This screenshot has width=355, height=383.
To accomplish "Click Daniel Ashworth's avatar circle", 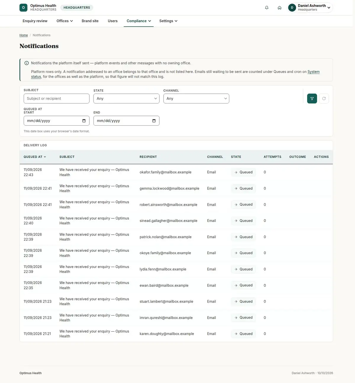I will point(292,8).
